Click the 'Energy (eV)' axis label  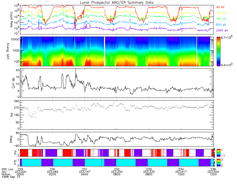coord(8,51)
